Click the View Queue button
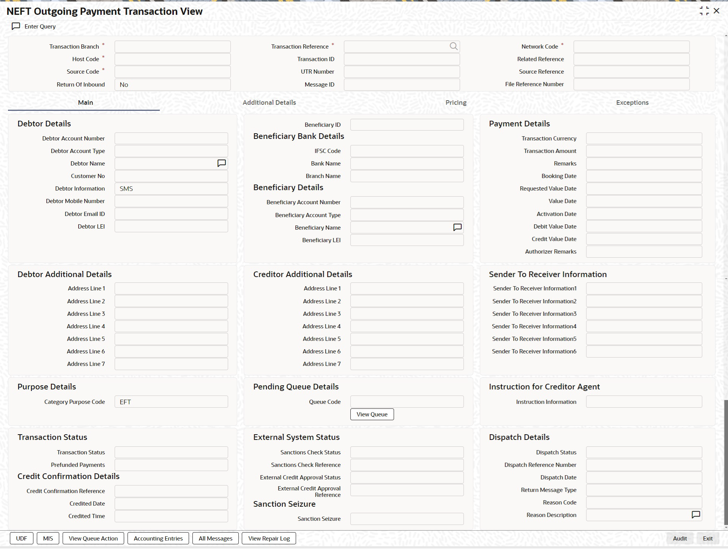The image size is (728, 550). (372, 414)
